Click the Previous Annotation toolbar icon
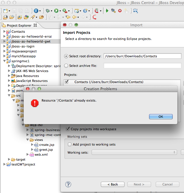 pos(59,17)
